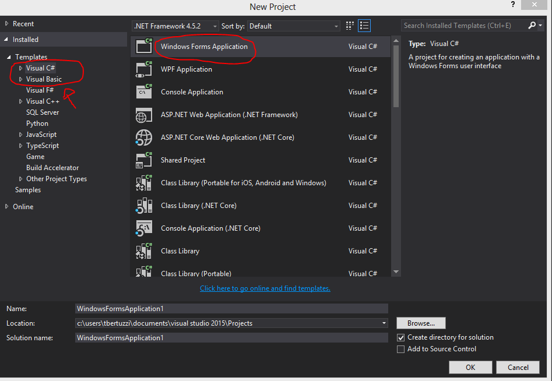
Task: Click the project Name input field
Action: [231, 308]
